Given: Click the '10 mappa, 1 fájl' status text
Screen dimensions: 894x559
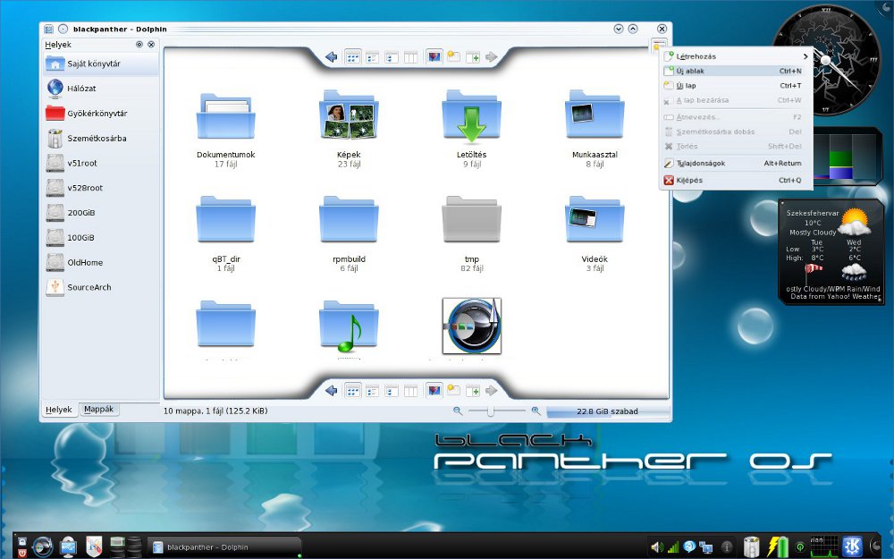Looking at the screenshot, I should (215, 411).
